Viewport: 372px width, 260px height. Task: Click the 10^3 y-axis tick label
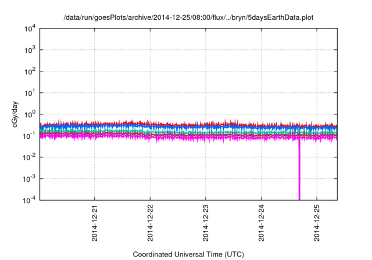pos(30,50)
